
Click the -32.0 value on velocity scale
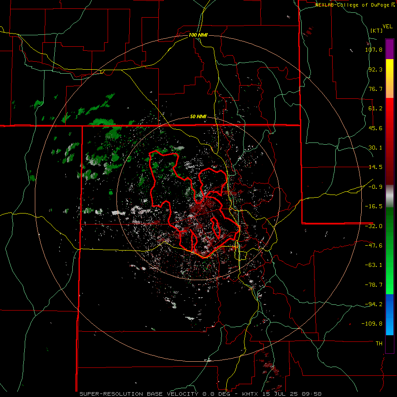pos(374,226)
